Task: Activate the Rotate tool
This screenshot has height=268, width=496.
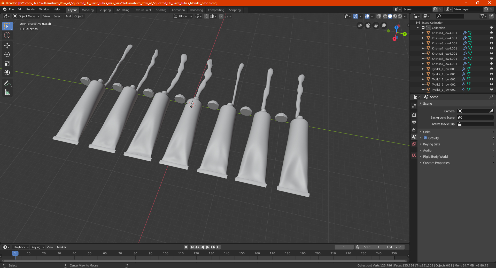Action: pos(7,54)
